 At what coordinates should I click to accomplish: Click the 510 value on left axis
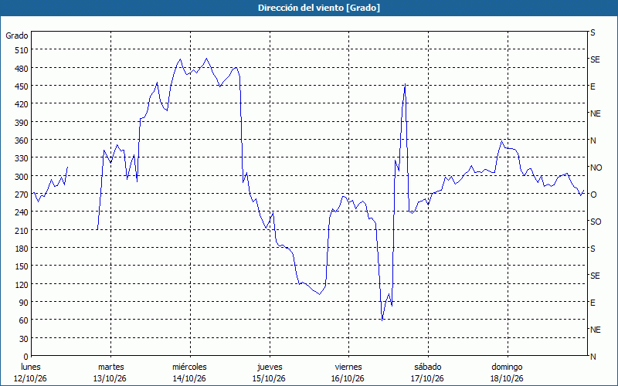click(x=22, y=50)
